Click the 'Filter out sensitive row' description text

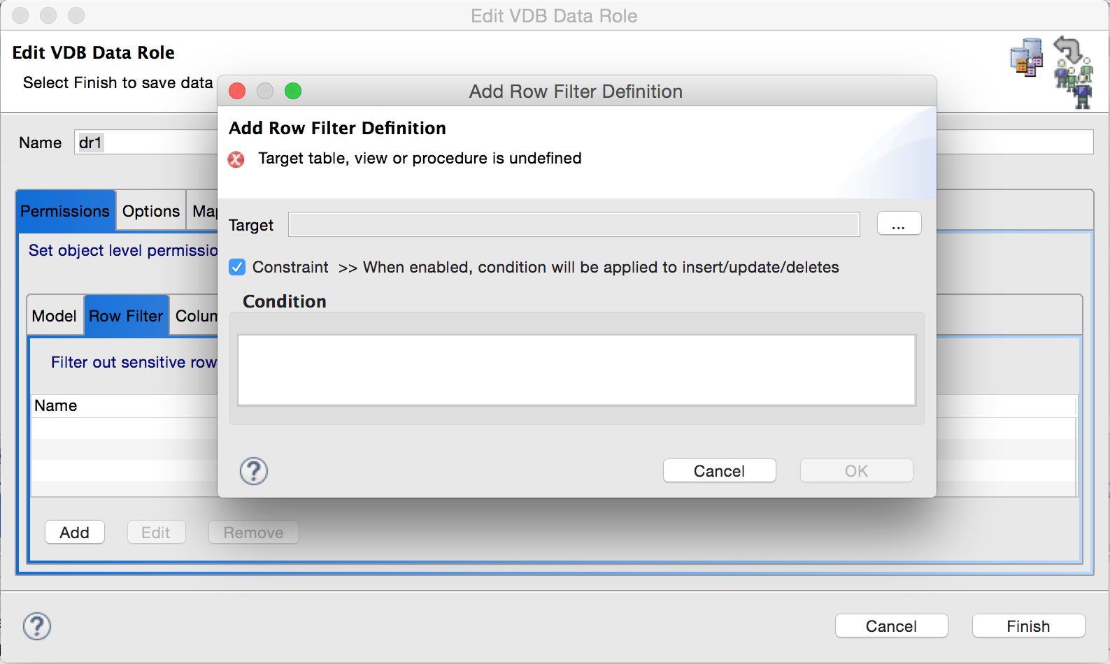(x=134, y=362)
